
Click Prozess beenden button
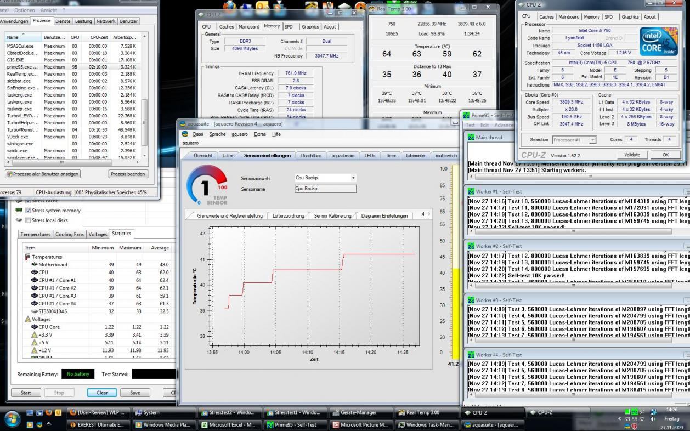(128, 174)
